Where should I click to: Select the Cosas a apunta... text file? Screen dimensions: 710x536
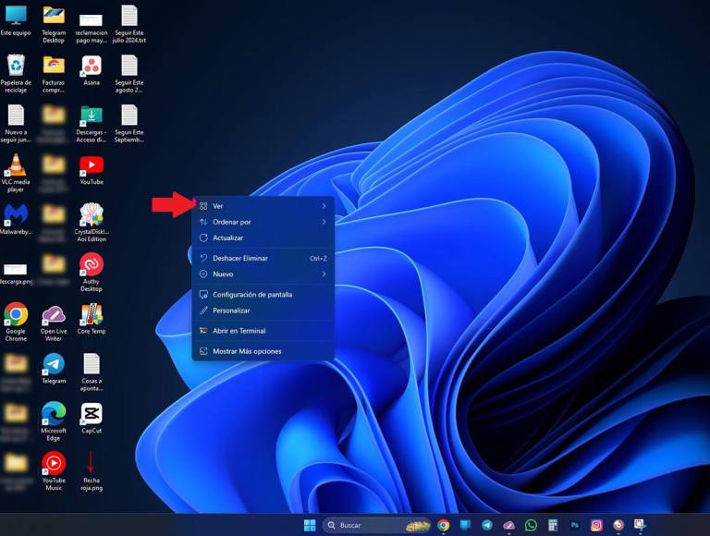(92, 372)
